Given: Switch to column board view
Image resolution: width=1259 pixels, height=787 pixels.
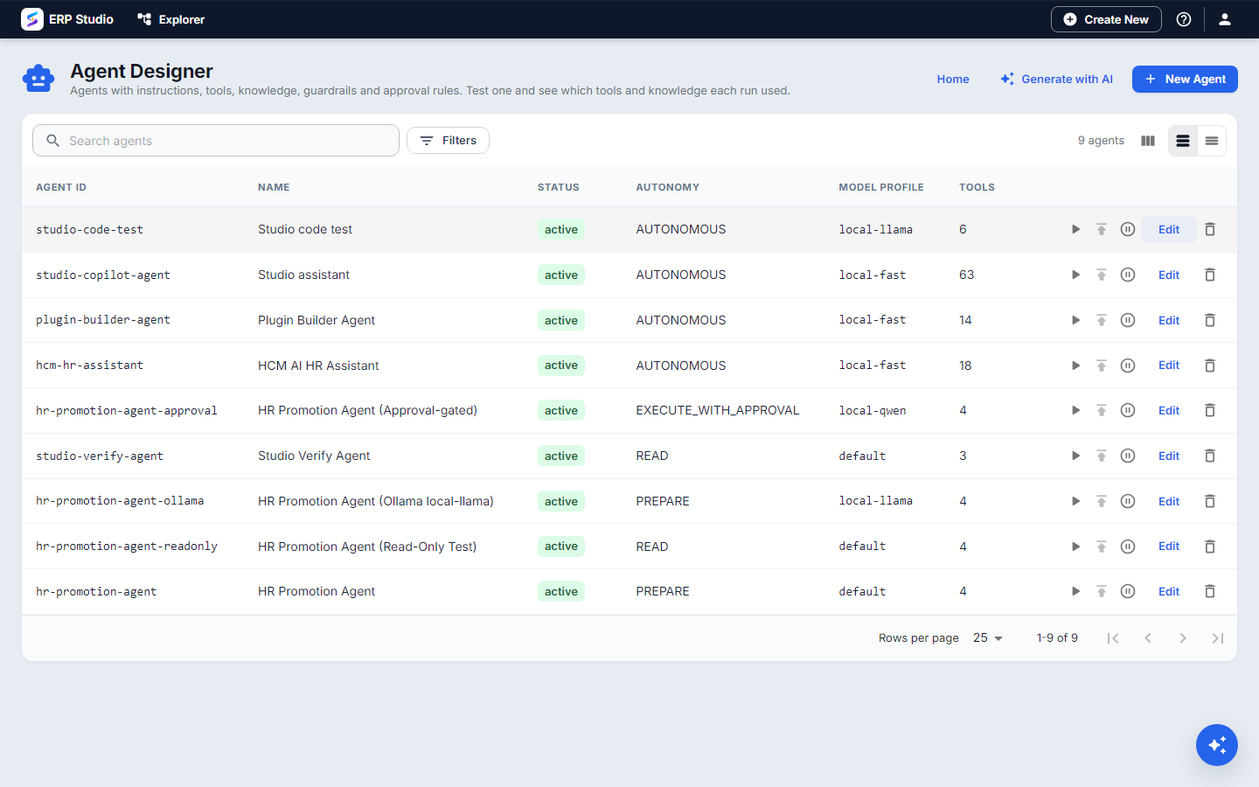Looking at the screenshot, I should coord(1148,141).
